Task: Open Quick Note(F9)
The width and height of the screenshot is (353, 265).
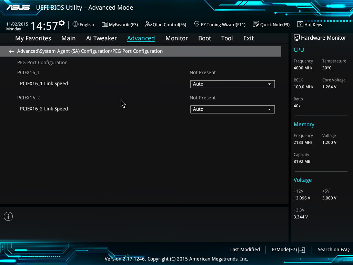Action: [x=271, y=24]
